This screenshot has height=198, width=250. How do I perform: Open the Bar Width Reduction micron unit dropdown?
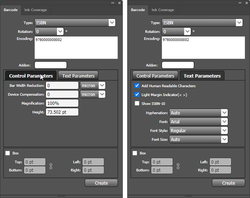coord(93,85)
